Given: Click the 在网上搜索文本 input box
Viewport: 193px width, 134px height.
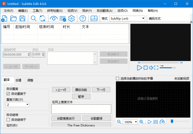Looking at the screenshot, I should pyautogui.click(x=81, y=109).
